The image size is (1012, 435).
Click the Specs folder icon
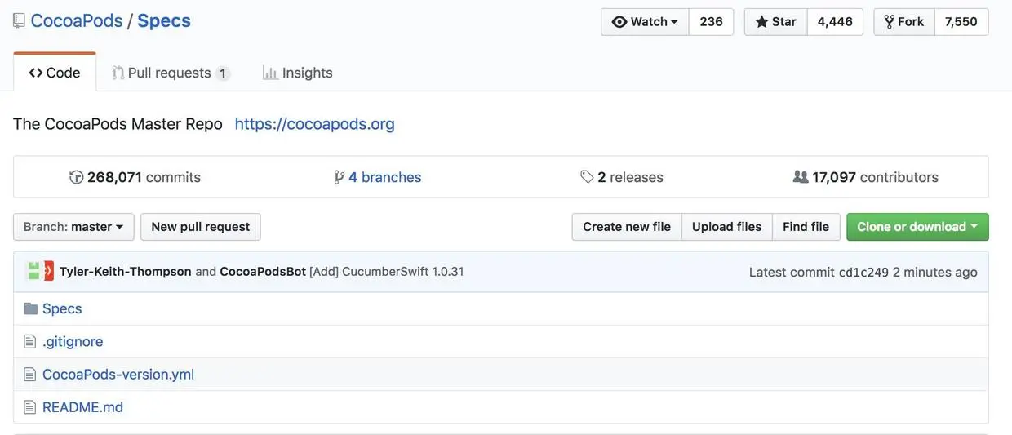[x=31, y=308]
